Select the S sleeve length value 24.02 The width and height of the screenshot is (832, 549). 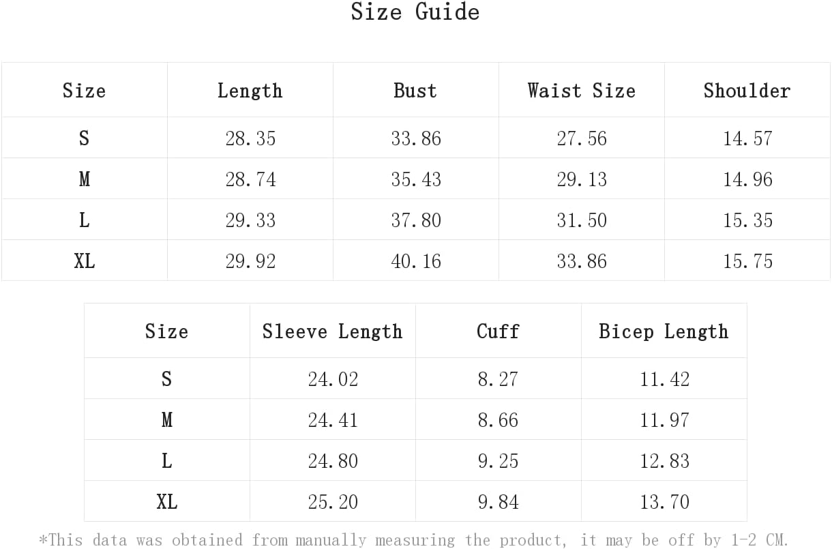pos(333,379)
